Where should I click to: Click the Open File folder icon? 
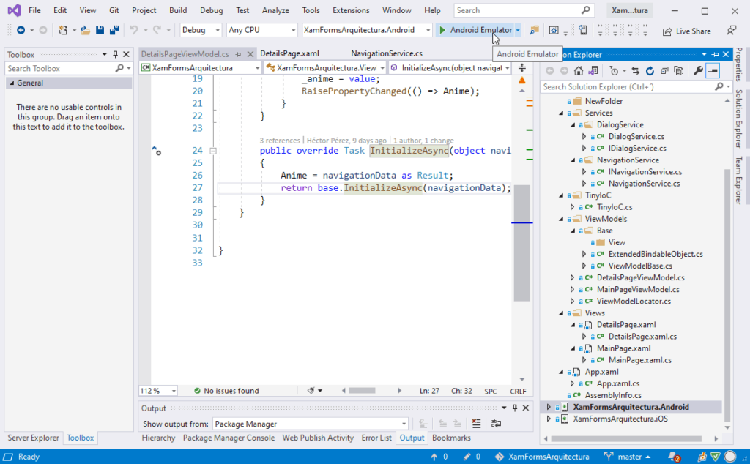coord(85,30)
